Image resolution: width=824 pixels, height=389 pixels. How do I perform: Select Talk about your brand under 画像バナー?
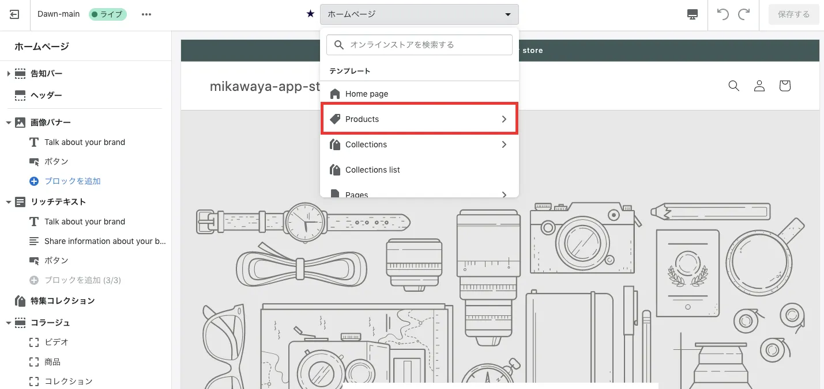[85, 142]
